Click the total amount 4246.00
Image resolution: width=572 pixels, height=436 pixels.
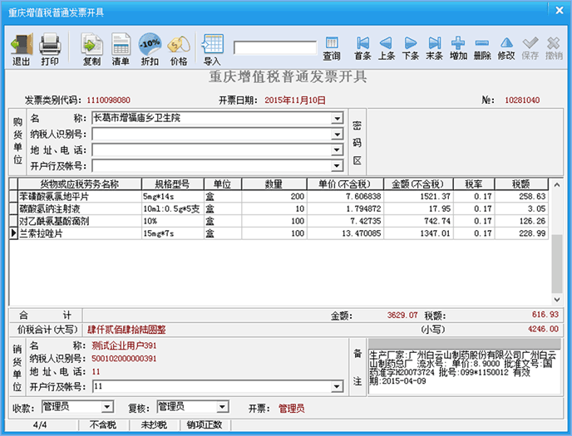point(543,329)
